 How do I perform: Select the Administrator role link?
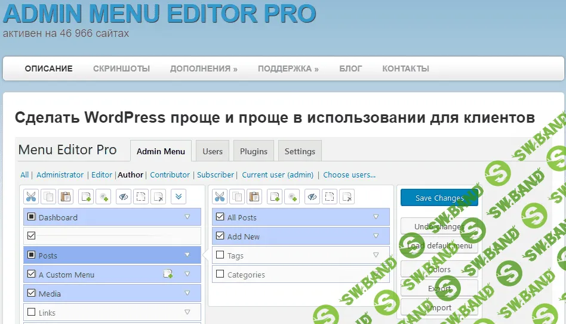(60, 175)
